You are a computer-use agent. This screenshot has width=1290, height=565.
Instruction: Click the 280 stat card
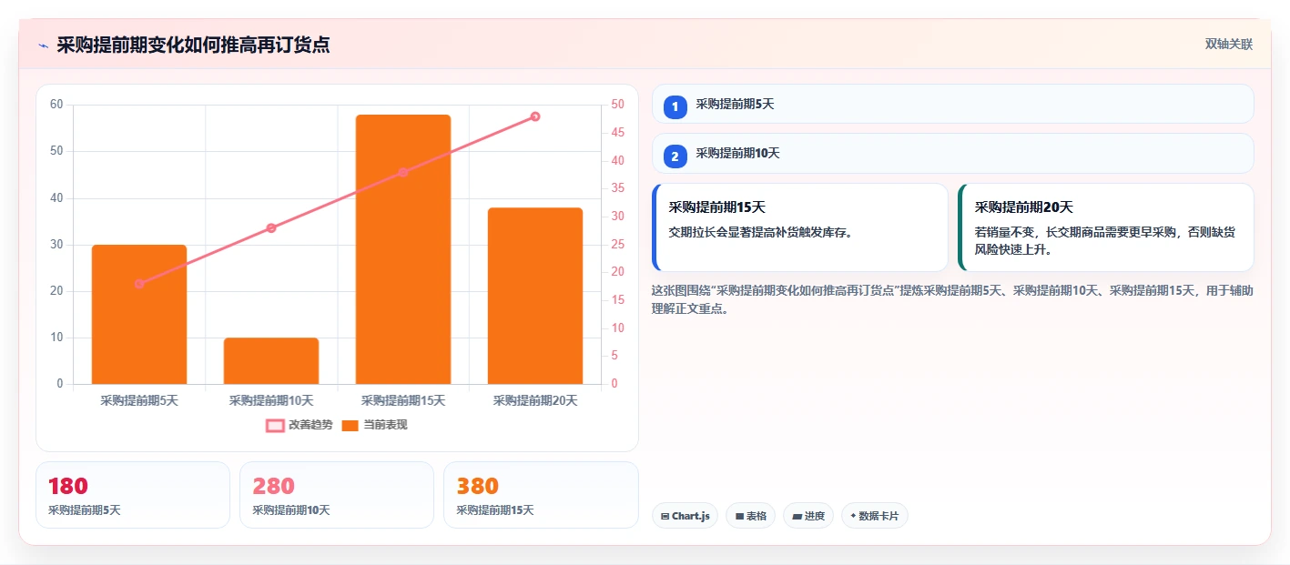(337, 495)
